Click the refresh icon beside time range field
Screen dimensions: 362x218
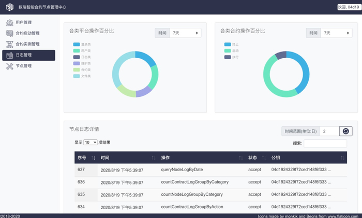tap(345, 131)
